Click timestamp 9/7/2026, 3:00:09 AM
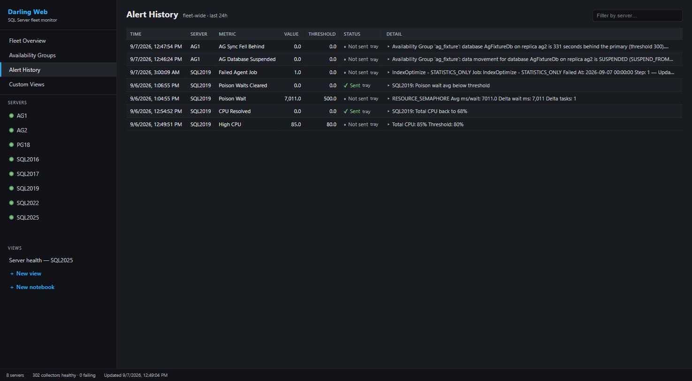Image resolution: width=692 pixels, height=381 pixels. tap(154, 72)
